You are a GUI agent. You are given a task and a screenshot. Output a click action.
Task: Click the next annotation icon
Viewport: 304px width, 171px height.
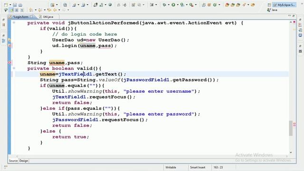pyautogui.click(x=31, y=10)
